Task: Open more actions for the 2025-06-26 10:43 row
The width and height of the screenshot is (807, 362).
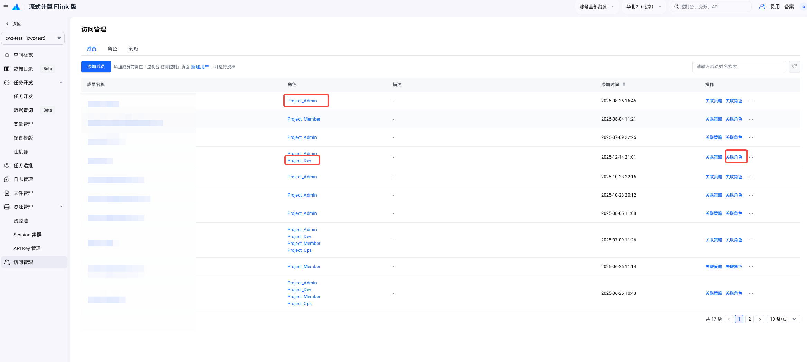Action: point(751,293)
